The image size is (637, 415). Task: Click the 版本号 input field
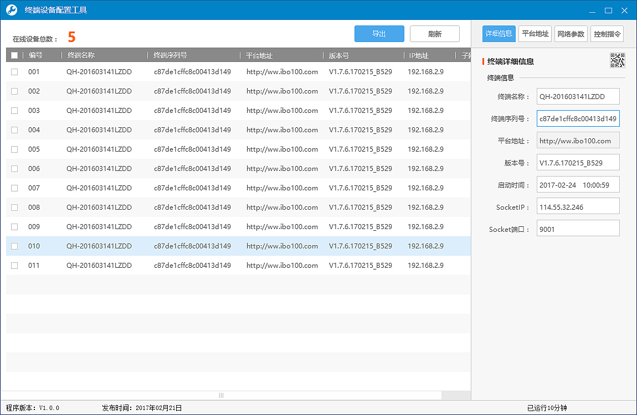pos(578,163)
